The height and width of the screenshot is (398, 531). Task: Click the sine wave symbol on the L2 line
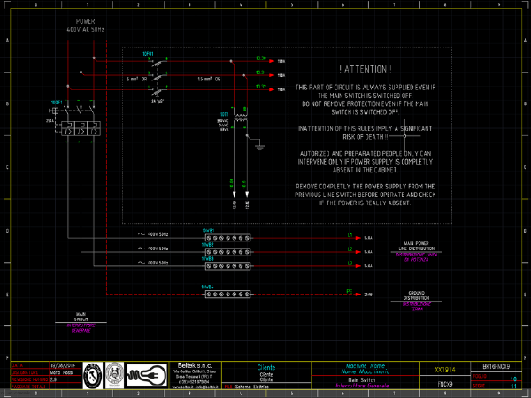tap(142, 249)
